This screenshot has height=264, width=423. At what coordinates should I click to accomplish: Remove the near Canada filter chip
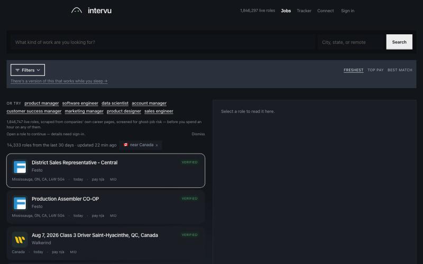tap(157, 145)
